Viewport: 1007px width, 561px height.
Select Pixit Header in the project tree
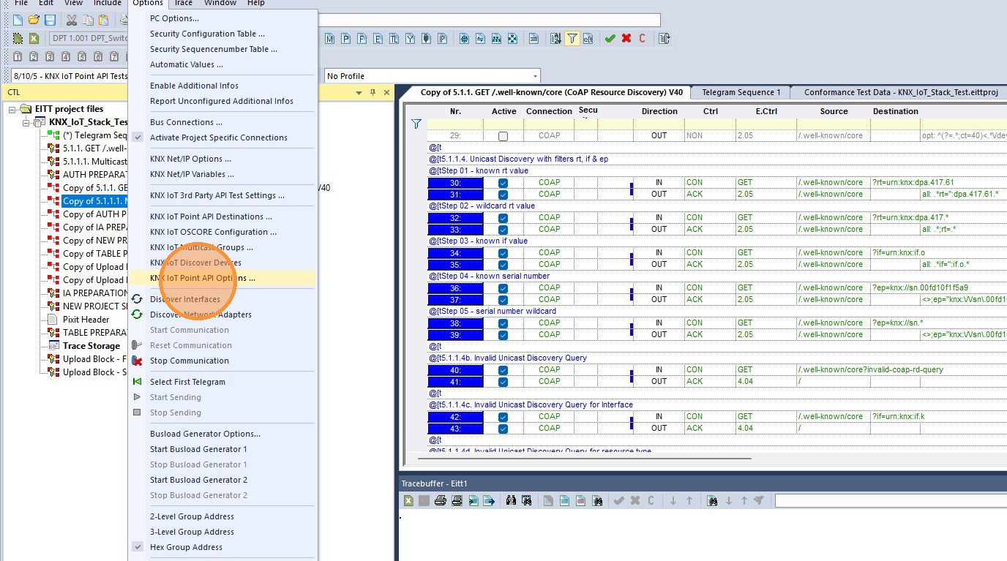(x=86, y=320)
